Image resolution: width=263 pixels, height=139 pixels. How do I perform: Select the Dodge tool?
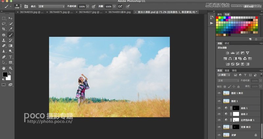coord(11,51)
